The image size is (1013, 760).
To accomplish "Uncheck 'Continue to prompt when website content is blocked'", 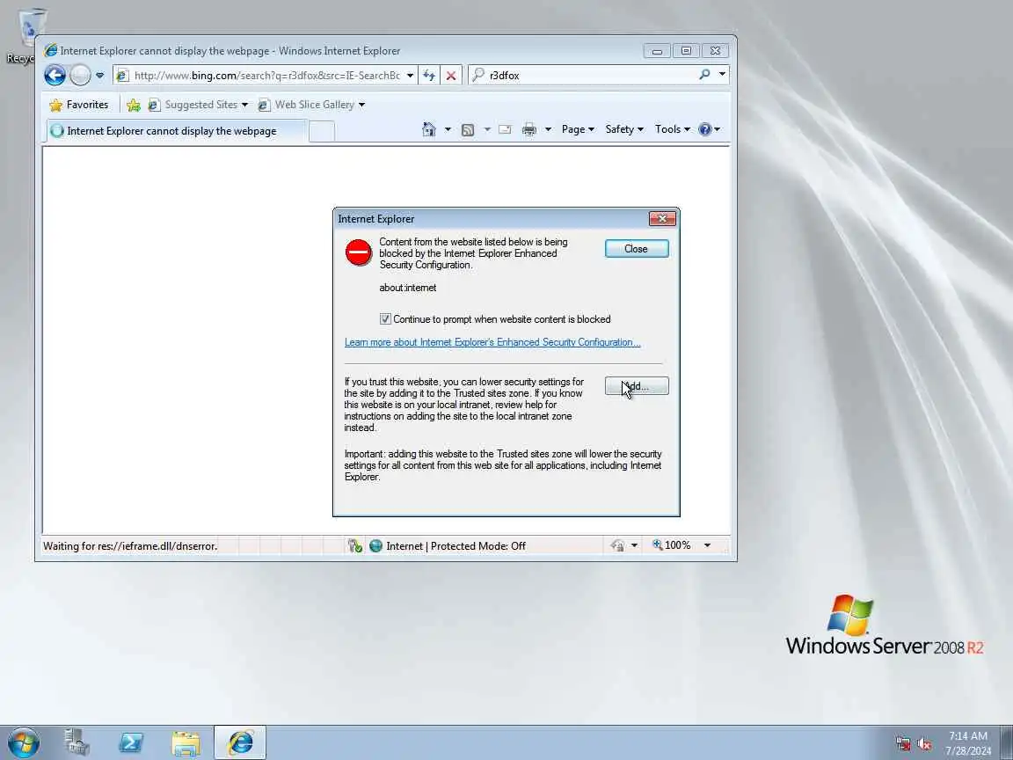I will pos(385,319).
